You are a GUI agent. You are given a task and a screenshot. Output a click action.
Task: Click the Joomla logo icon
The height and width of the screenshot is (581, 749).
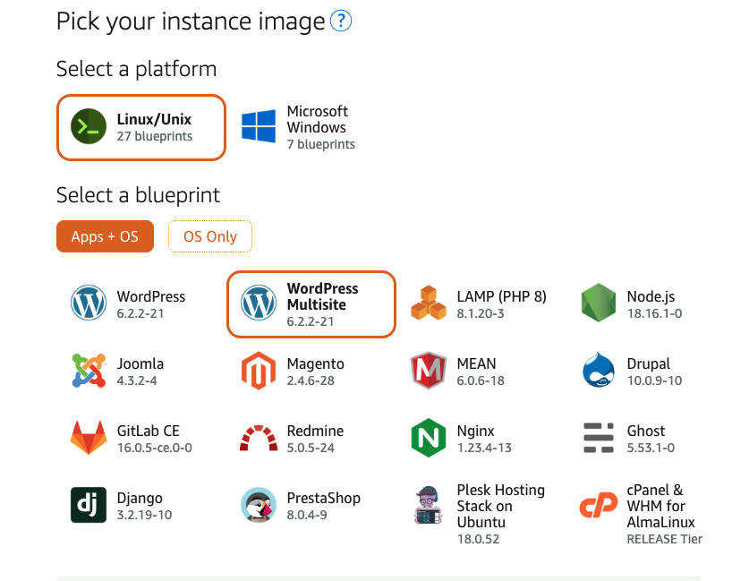pyautogui.click(x=89, y=371)
